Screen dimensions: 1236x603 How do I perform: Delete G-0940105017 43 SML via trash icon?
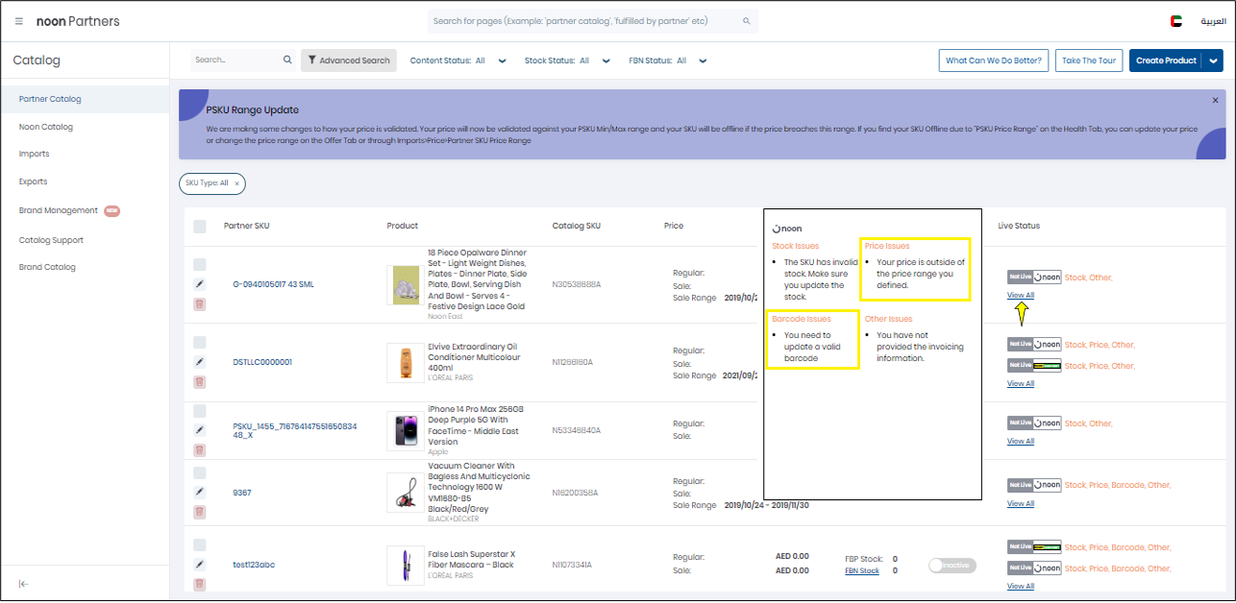199,302
